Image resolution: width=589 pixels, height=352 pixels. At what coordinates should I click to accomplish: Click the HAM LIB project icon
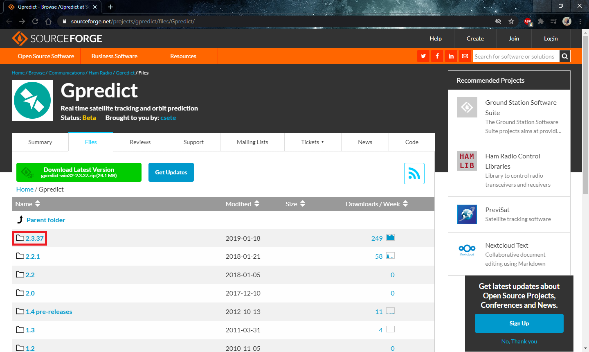pyautogui.click(x=467, y=161)
